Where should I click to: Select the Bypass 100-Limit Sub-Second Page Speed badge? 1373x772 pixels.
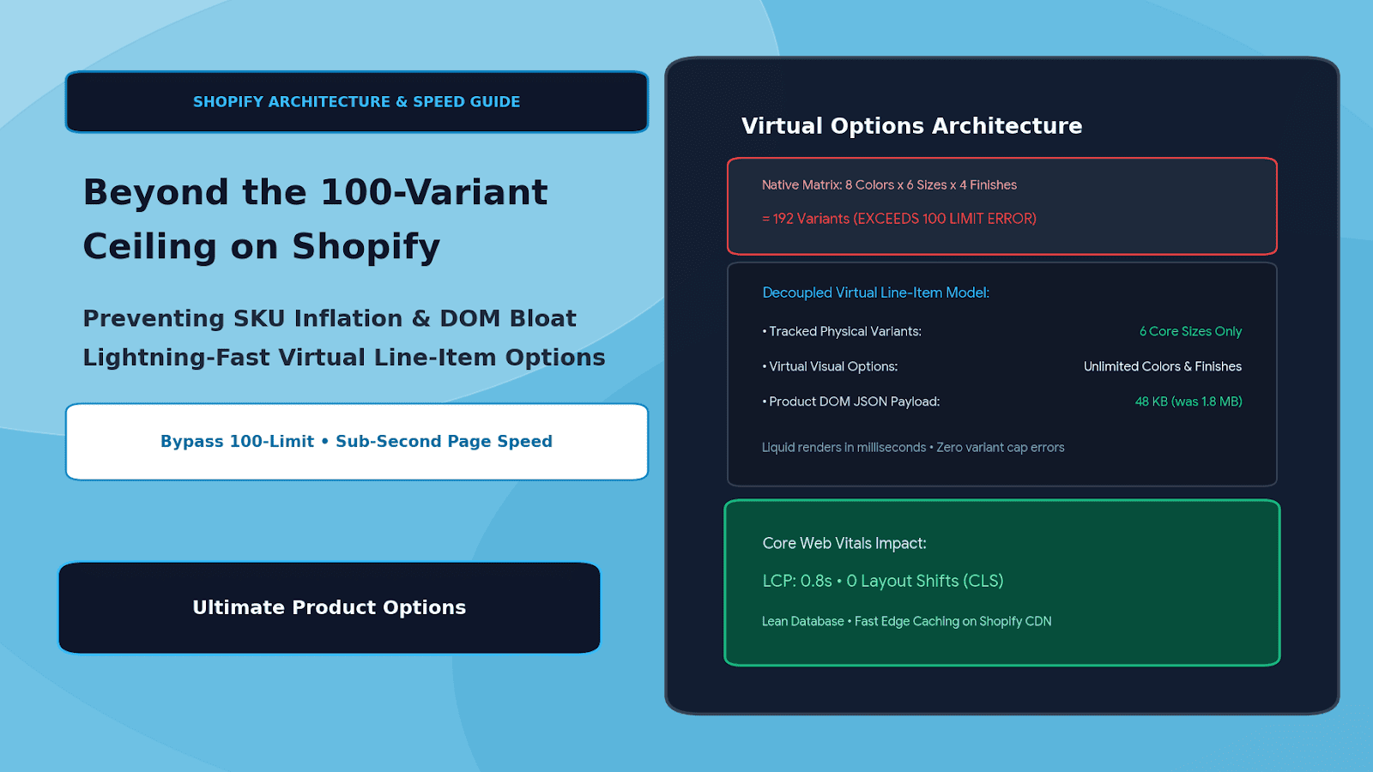click(357, 442)
